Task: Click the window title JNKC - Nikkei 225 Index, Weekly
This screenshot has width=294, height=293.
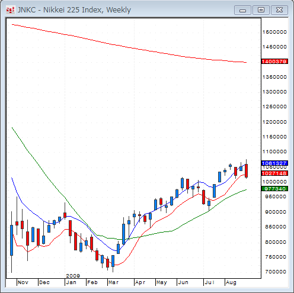Action: coord(74,10)
